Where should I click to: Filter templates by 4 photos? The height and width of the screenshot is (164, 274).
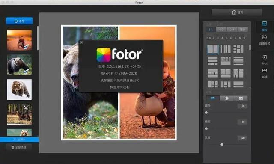(x=222, y=38)
